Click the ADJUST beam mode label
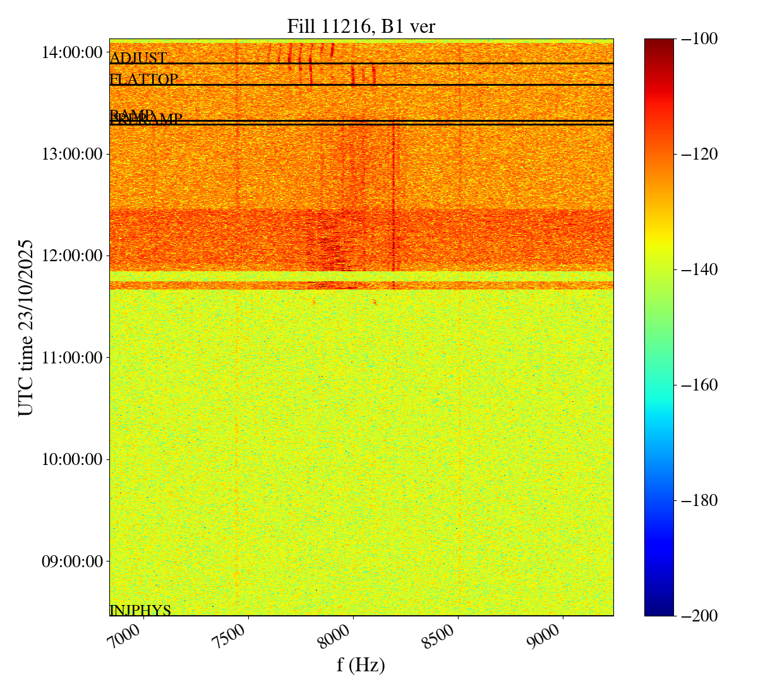Image resolution: width=758 pixels, height=694 pixels. pyautogui.click(x=138, y=59)
